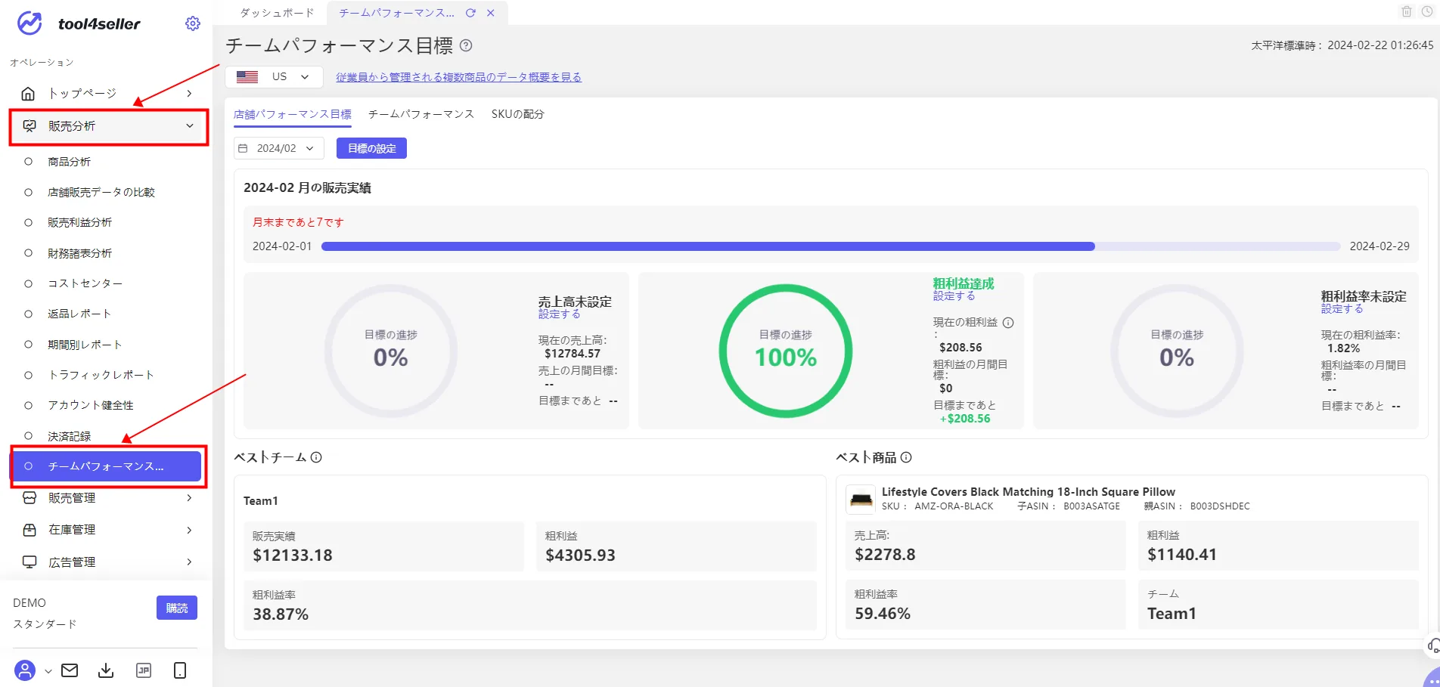The height and width of the screenshot is (687, 1440).
Task: Open settings gear icon beside tool4seller
Action: 193,23
